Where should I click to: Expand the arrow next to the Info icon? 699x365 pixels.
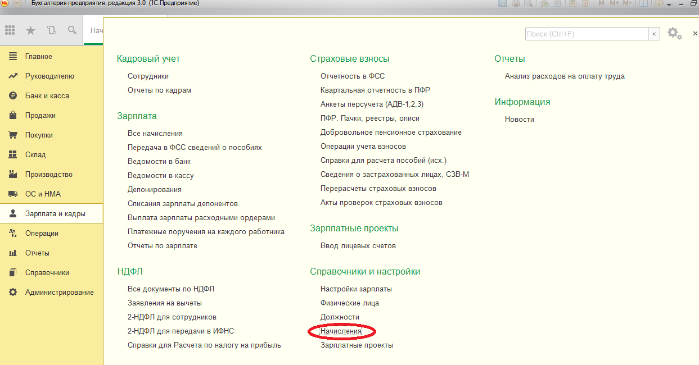click(x=669, y=4)
